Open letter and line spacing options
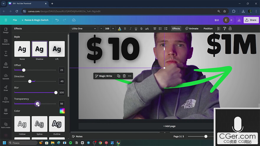 166,29
